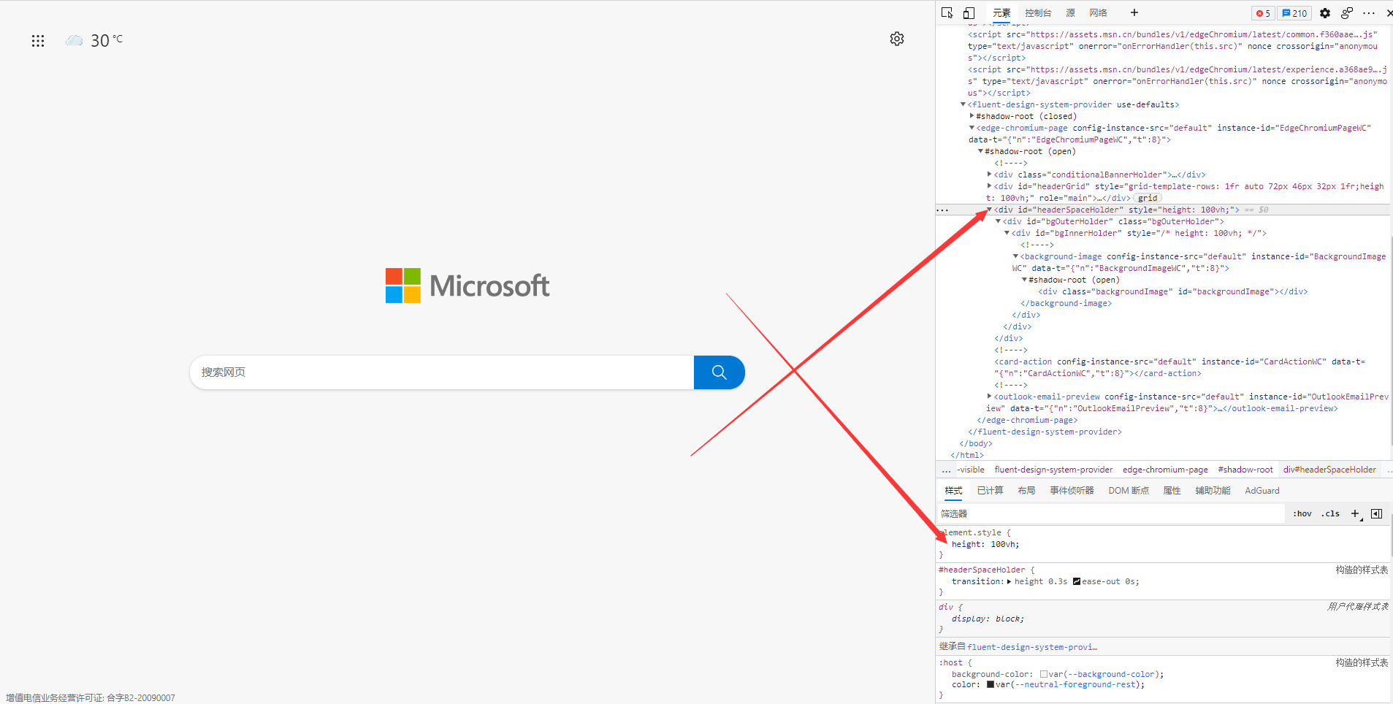This screenshot has width=1393, height=704.
Task: Collapse the background-image element node
Action: (1016, 256)
